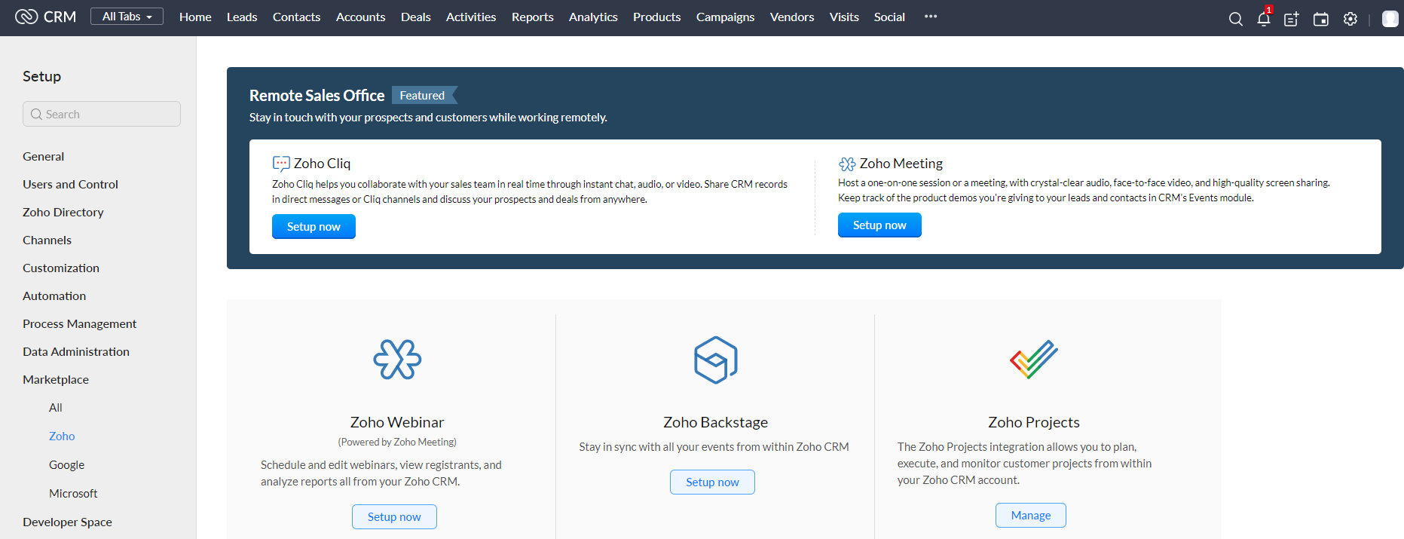Collapse the Marketplace section

click(x=56, y=380)
